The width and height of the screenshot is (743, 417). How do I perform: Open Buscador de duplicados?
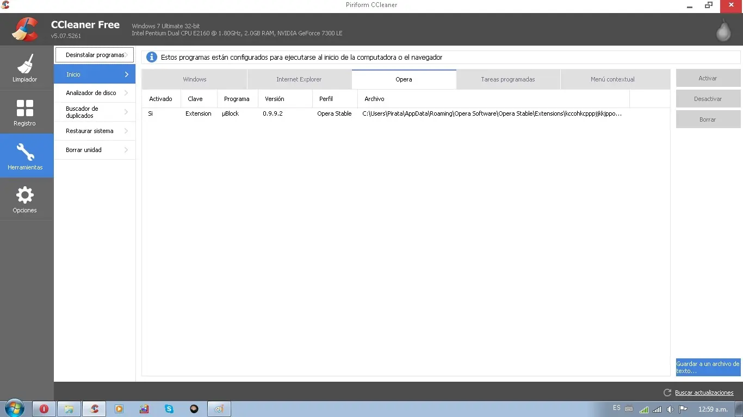tap(95, 112)
